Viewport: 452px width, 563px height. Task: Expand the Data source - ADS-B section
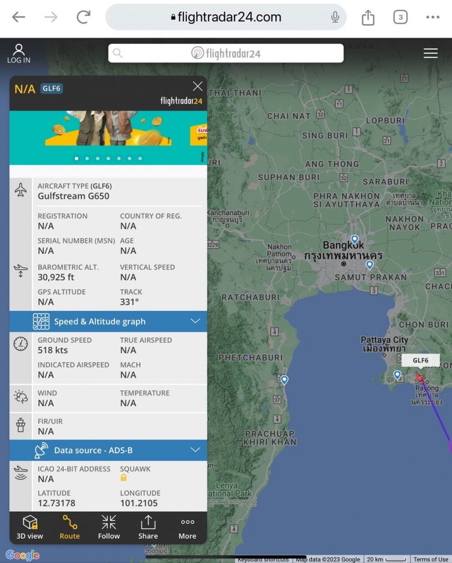pos(108,450)
